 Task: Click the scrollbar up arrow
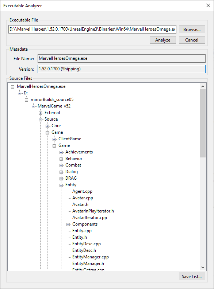203,86
